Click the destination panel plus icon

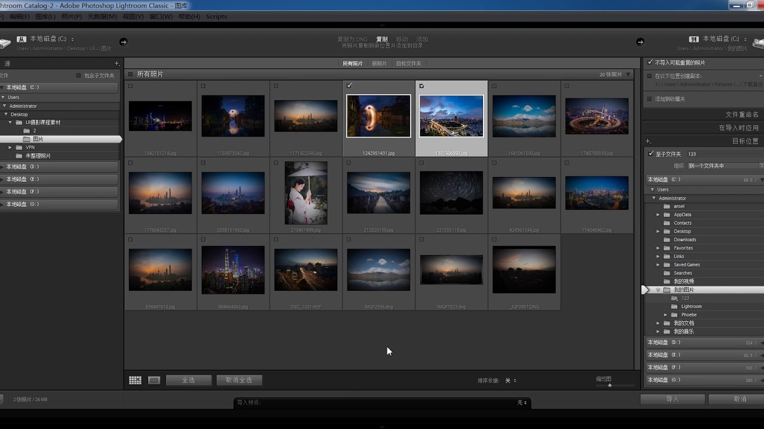coord(648,141)
